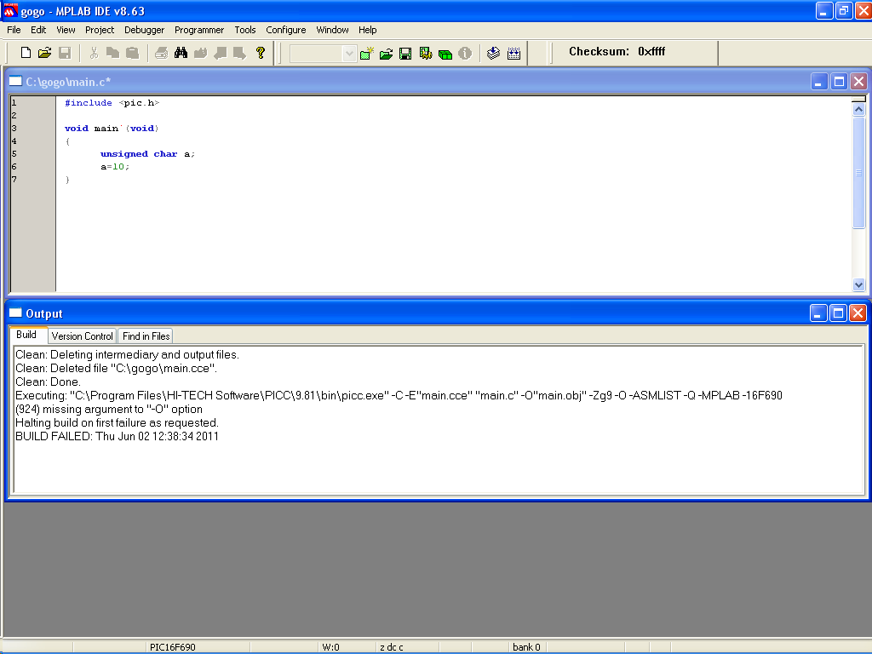Viewport: 872px width, 654px height.
Task: Click 'z dc c' flags in status bar
Action: (x=392, y=647)
